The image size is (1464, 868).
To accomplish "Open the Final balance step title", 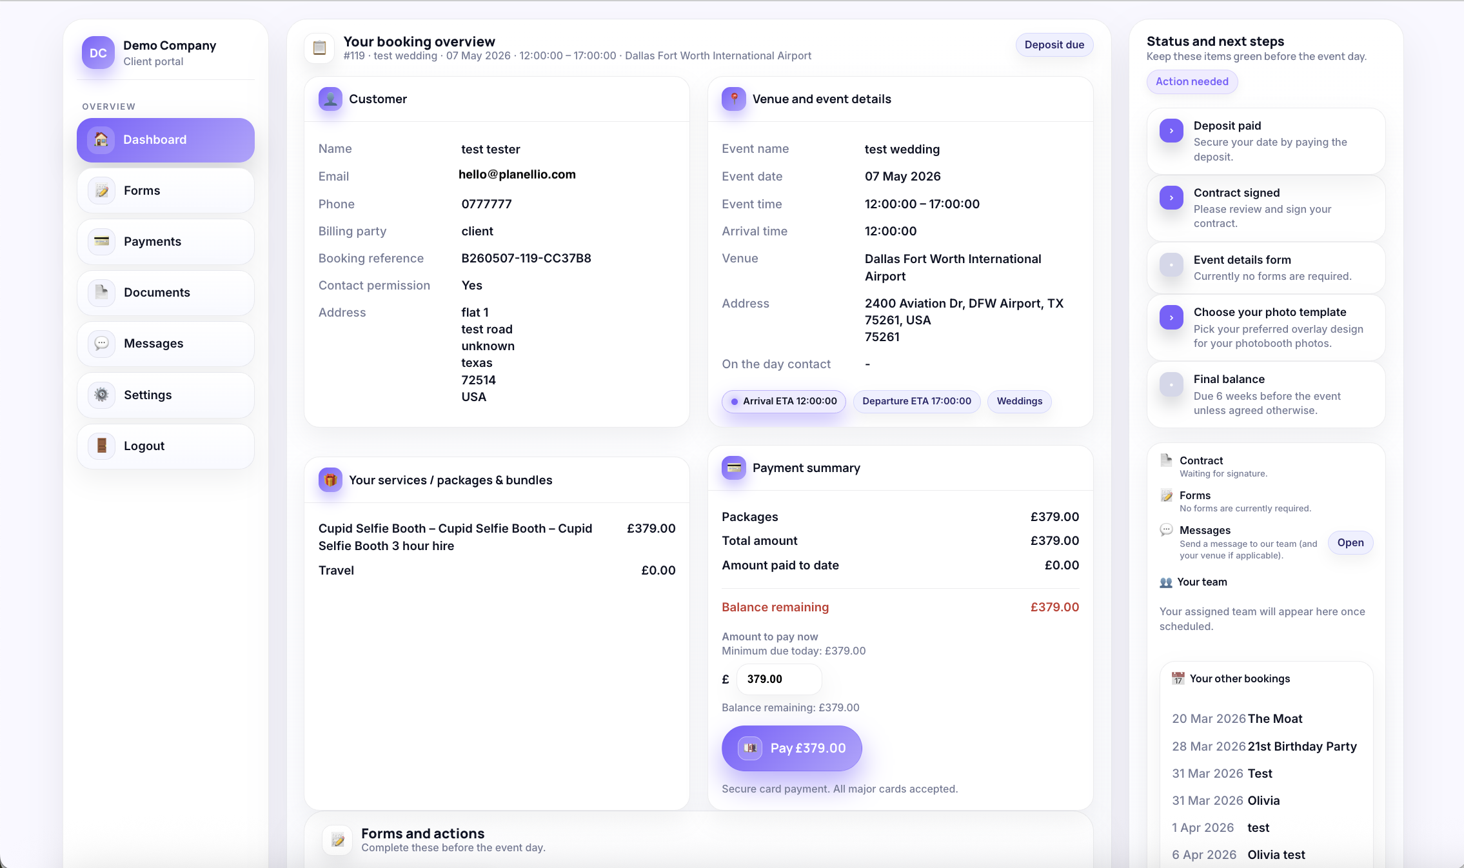I will click(x=1229, y=379).
